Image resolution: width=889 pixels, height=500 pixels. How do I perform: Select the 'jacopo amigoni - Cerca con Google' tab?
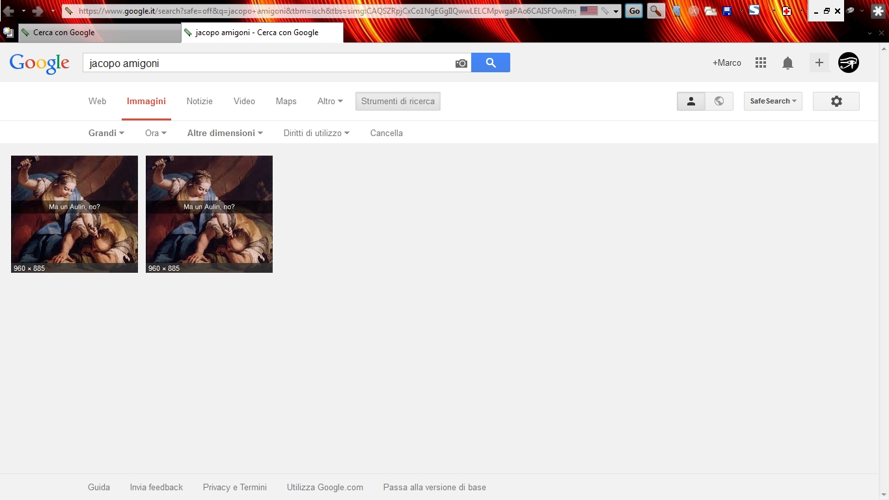262,33
